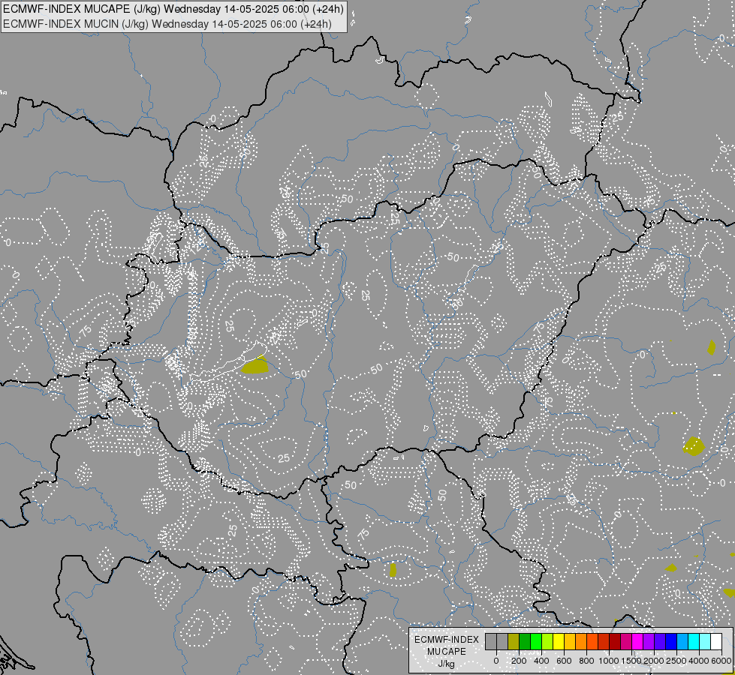Click the legend tick label 4000
735x675 pixels.
pos(700,661)
